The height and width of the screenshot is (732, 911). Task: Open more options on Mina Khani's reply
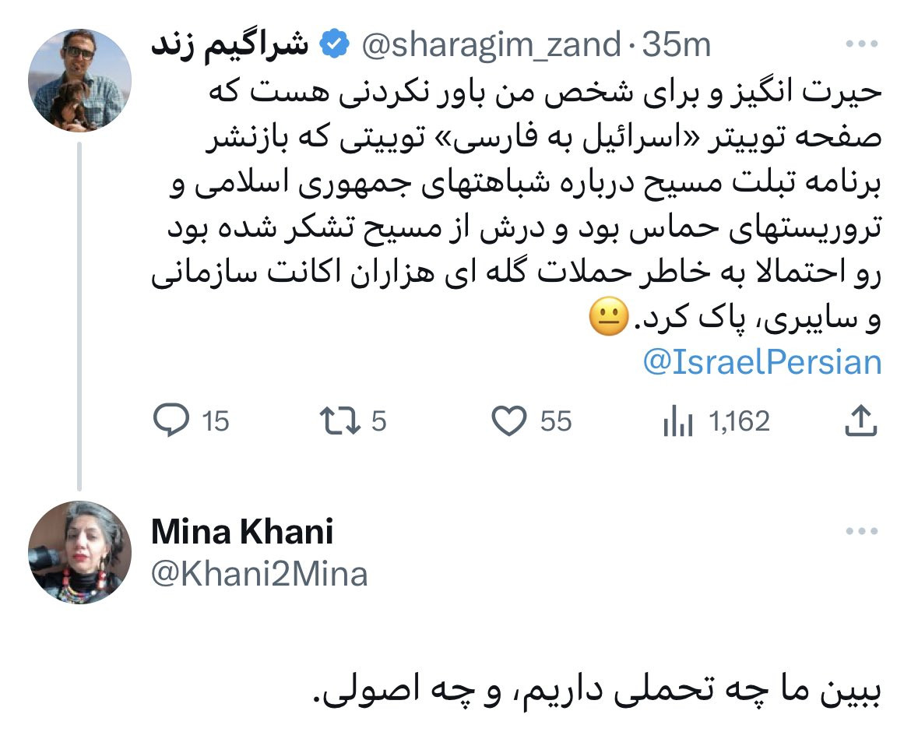[x=862, y=530]
